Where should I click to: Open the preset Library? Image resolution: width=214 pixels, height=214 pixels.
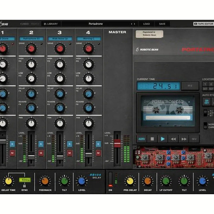click(51, 24)
